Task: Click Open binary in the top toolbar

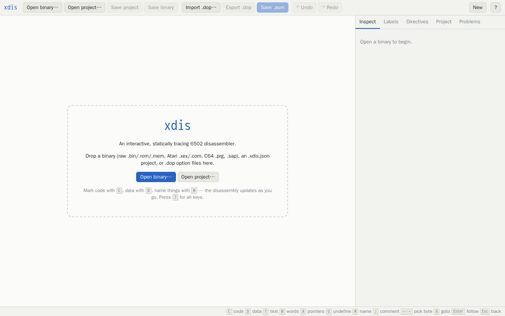Action: coord(43,7)
